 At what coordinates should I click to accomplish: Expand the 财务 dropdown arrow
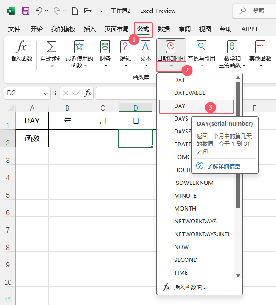(x=106, y=65)
